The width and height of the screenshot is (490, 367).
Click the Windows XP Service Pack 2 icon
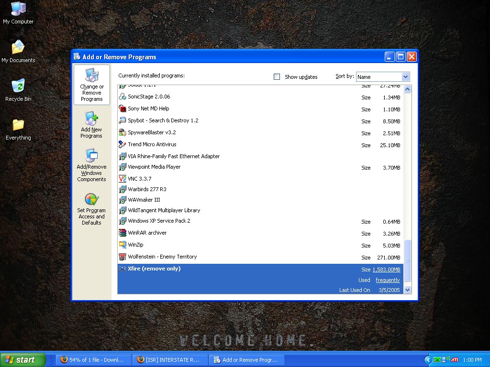click(x=122, y=221)
